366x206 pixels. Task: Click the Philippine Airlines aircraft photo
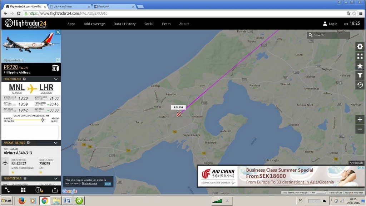[31, 46]
